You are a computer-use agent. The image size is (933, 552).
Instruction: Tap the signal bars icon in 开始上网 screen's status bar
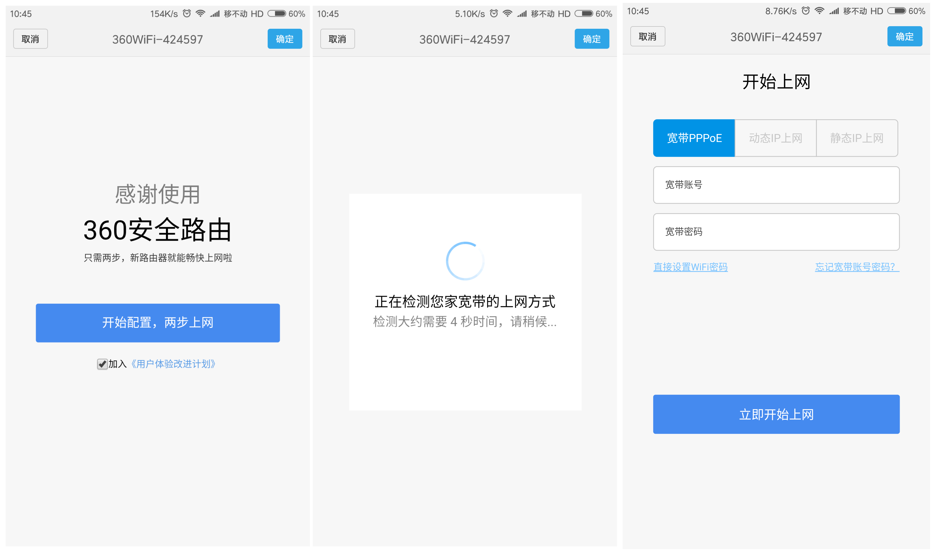click(834, 12)
